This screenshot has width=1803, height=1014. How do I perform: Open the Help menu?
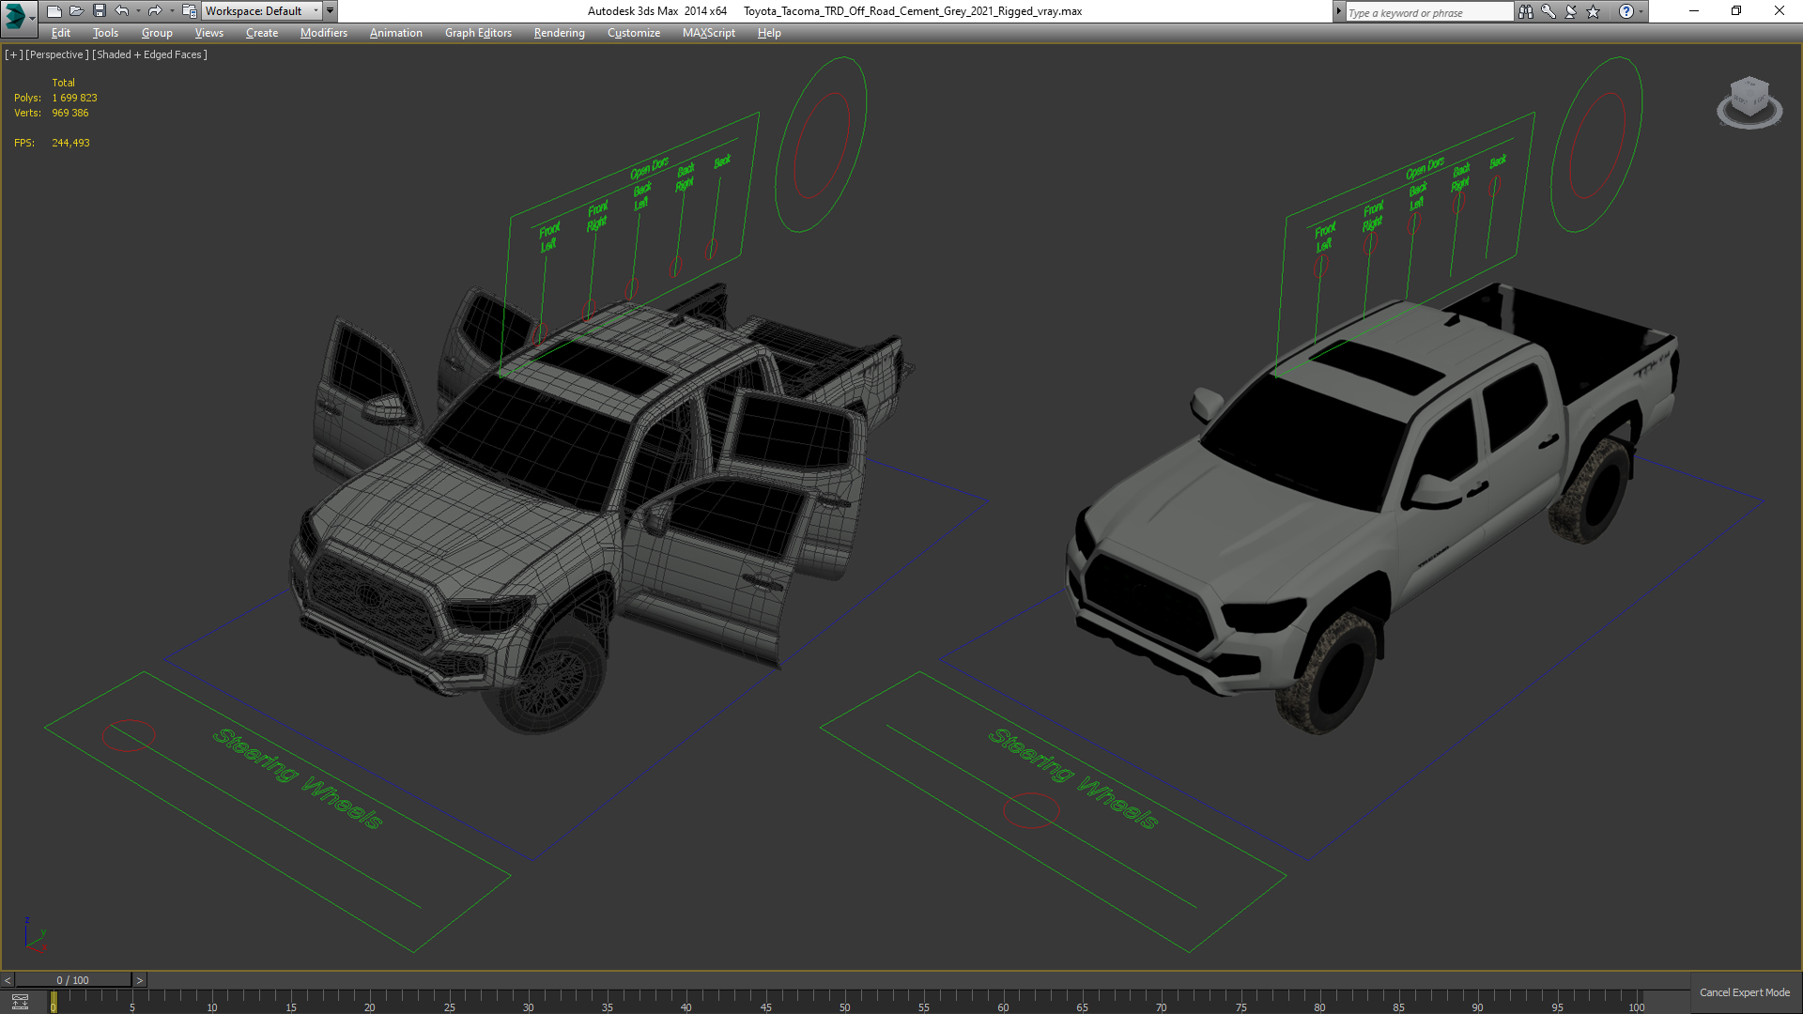click(x=769, y=33)
